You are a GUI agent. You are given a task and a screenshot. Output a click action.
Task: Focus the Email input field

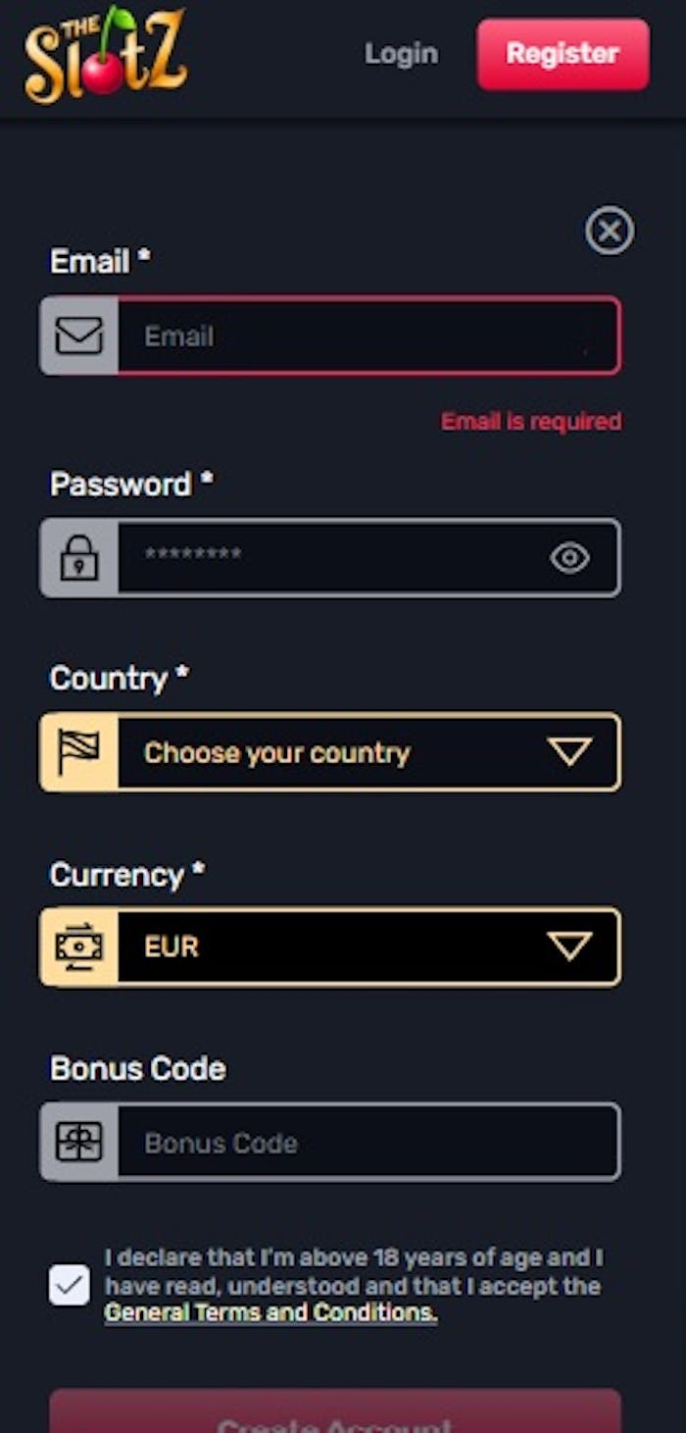pyautogui.click(x=368, y=335)
